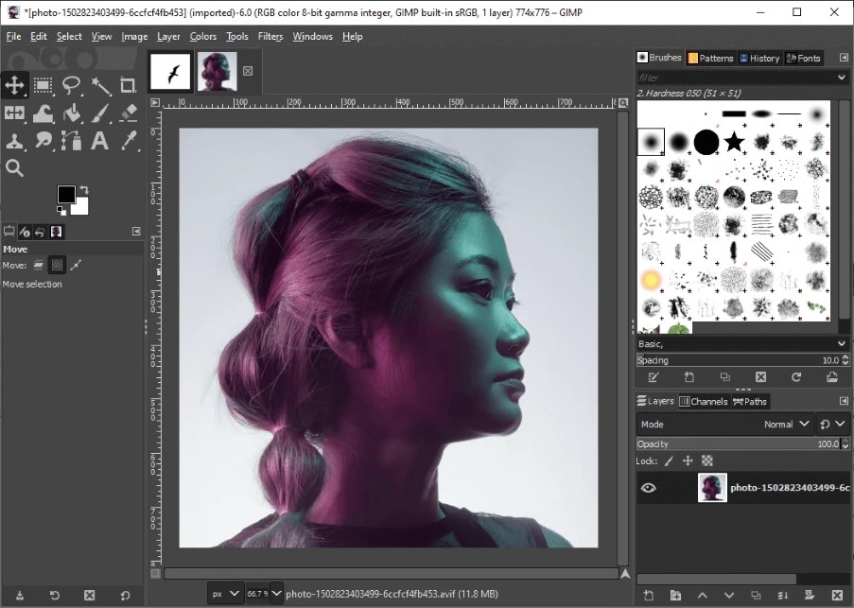The height and width of the screenshot is (608, 854).
Task: Select the Bucket Fill tool
Action: coord(71,113)
